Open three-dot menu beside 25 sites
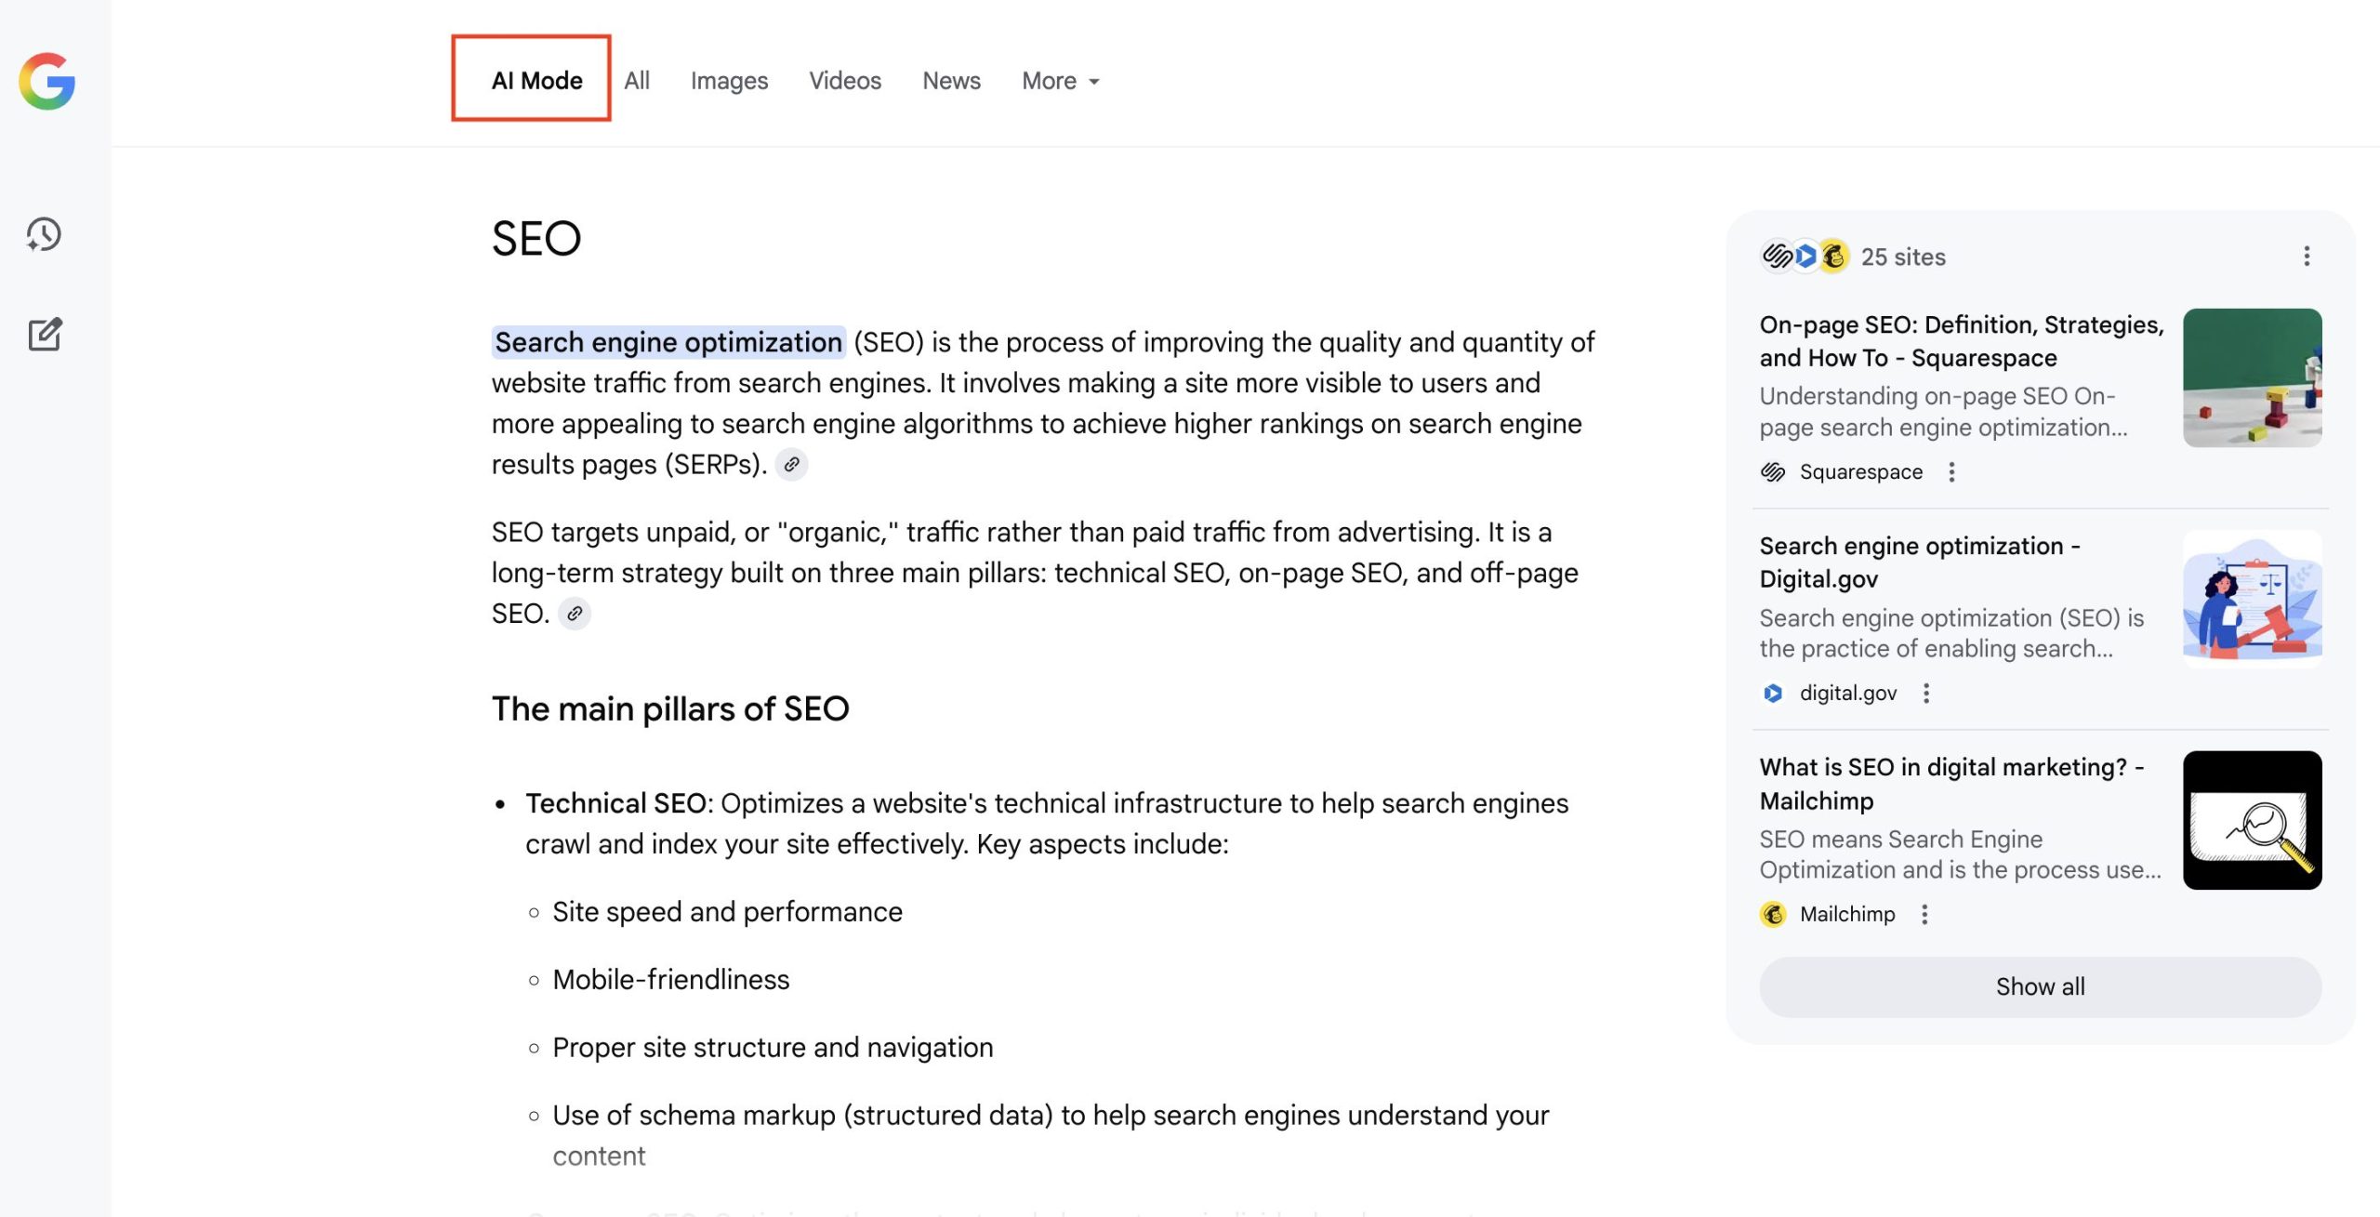The height and width of the screenshot is (1217, 2380). pyautogui.click(x=2307, y=257)
